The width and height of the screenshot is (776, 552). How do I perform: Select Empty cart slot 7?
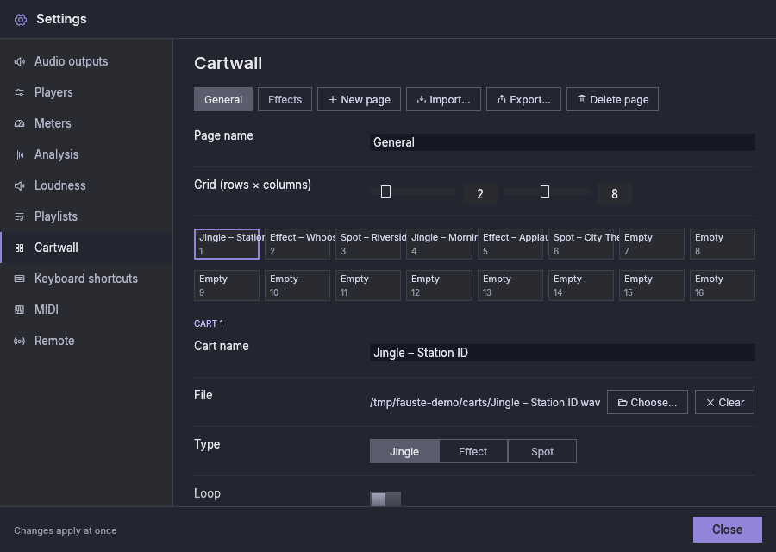652,244
